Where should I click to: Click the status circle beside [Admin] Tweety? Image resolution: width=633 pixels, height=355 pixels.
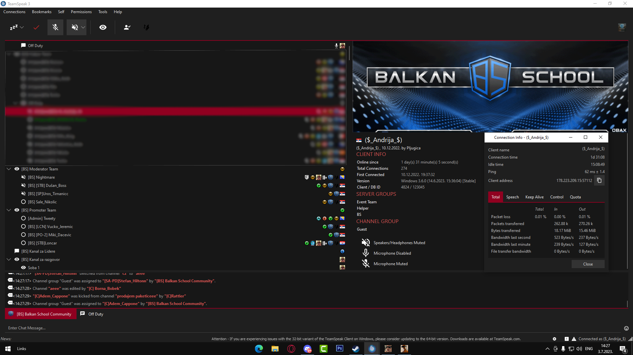[x=23, y=218]
